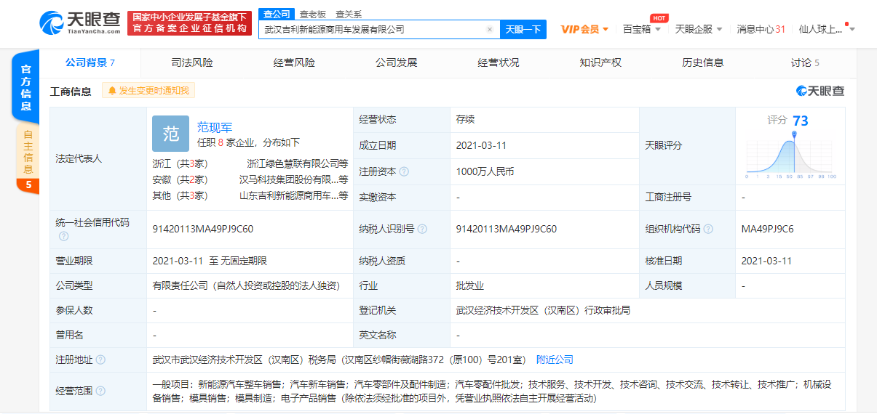The height and width of the screenshot is (414, 877).
Task: Click the 范 avatar tile
Action: tap(170, 134)
